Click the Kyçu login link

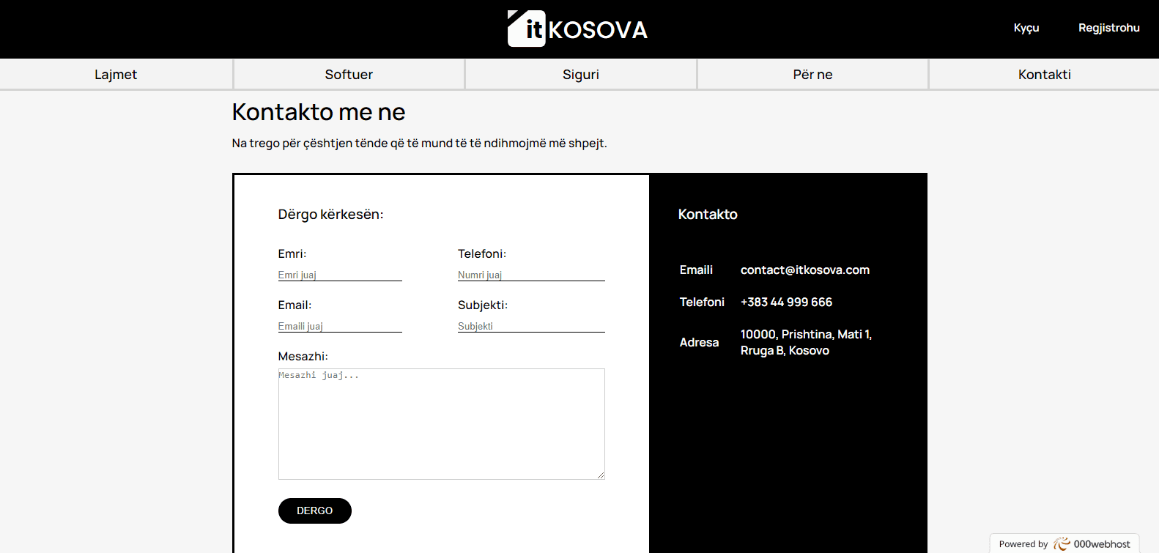tap(1026, 28)
